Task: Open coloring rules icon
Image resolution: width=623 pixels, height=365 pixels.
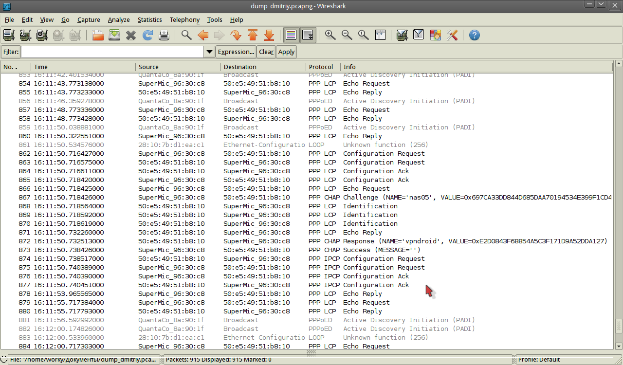Action: [x=435, y=35]
